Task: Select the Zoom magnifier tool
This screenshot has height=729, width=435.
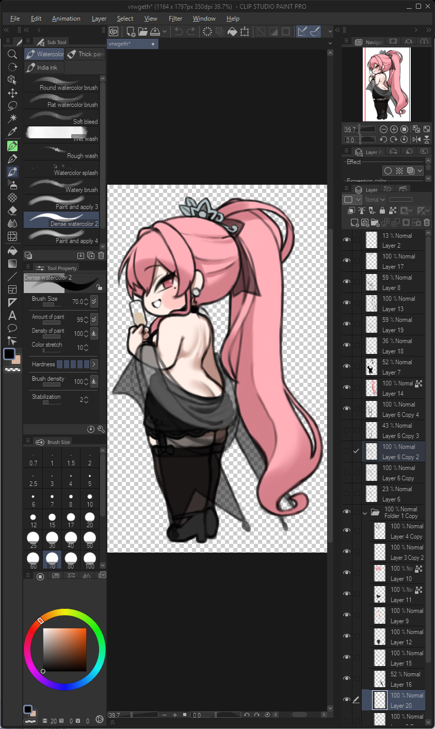Action: (13, 54)
